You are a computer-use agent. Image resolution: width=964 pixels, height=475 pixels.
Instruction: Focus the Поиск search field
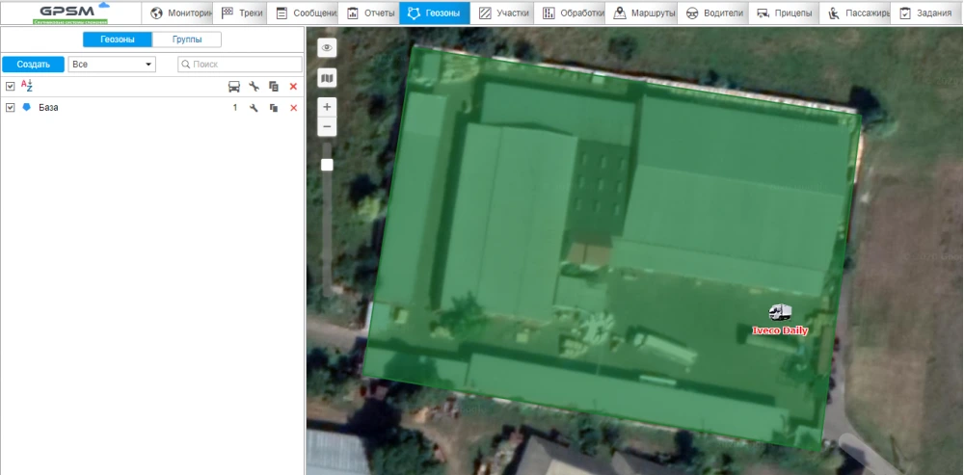coord(240,64)
